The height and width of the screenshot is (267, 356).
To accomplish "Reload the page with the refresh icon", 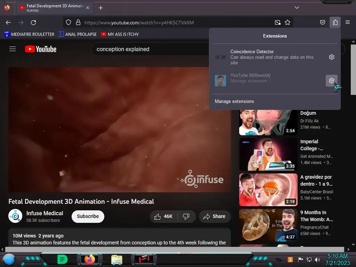I will coord(33,23).
